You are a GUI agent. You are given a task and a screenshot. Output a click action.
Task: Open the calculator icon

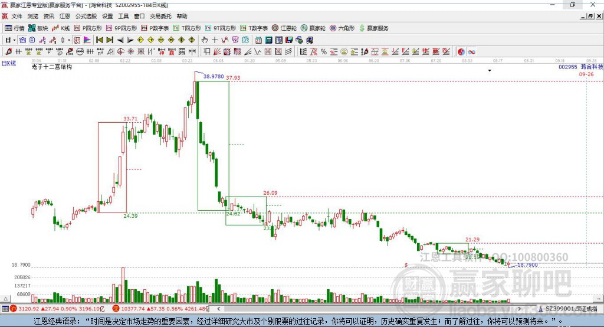(268, 40)
